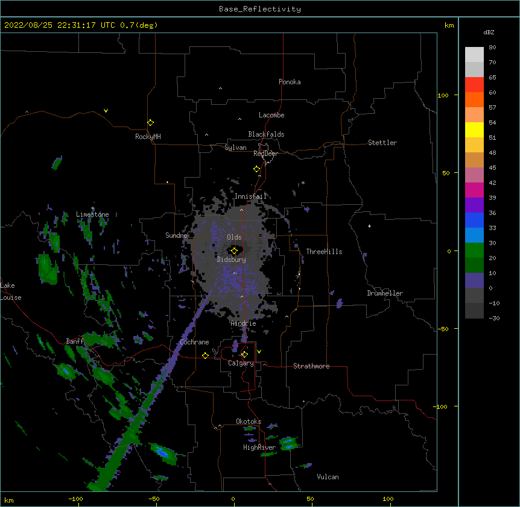The height and width of the screenshot is (507, 520).
Task: Select the magenta 39-42 dBZ legend swatch
Action: pyautogui.click(x=474, y=190)
